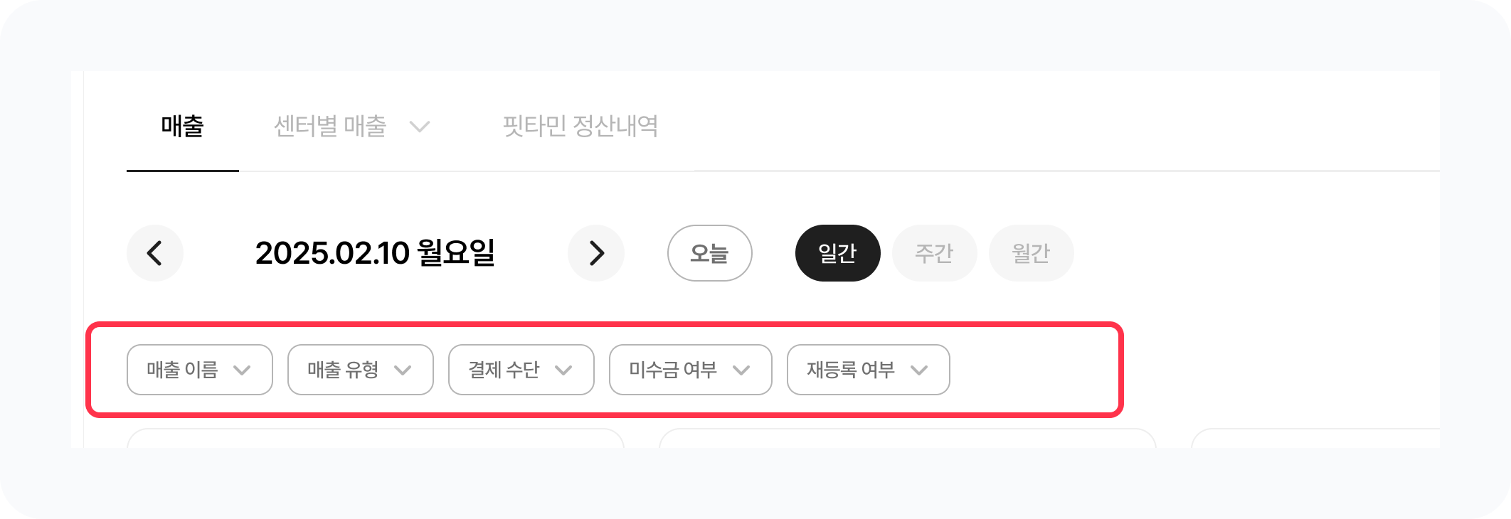
Task: Click the chevron beside 센터별 매출
Action: (x=420, y=127)
